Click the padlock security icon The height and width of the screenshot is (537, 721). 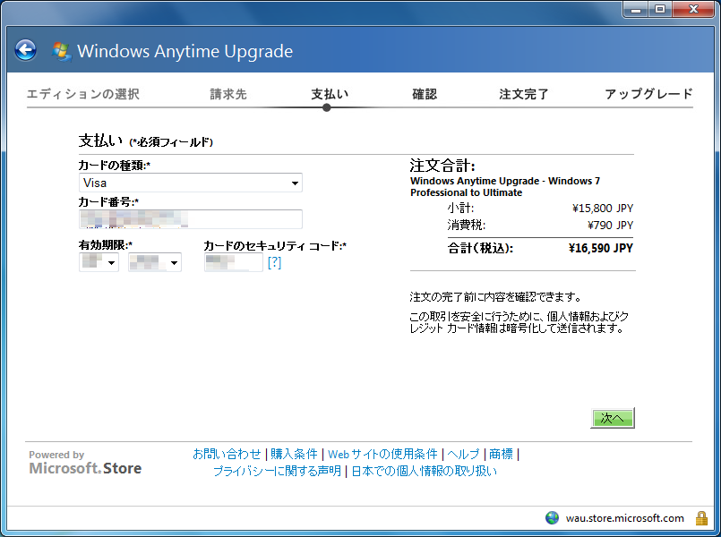[x=701, y=517]
